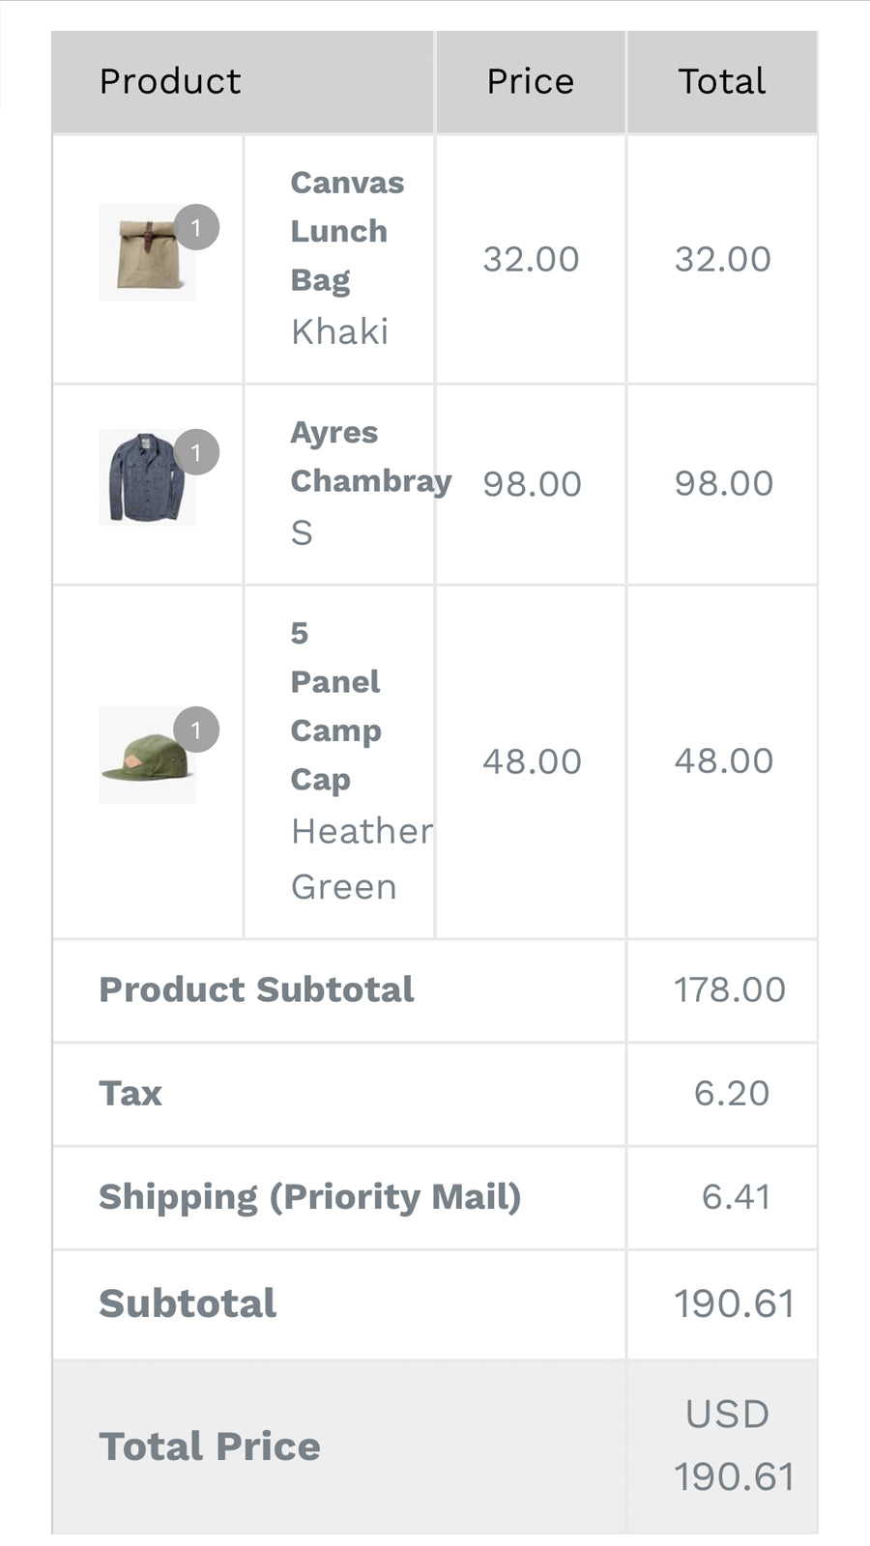The width and height of the screenshot is (870, 1546).
Task: Click quantity badge on Canvas Lunch Bag
Action: [x=196, y=228]
